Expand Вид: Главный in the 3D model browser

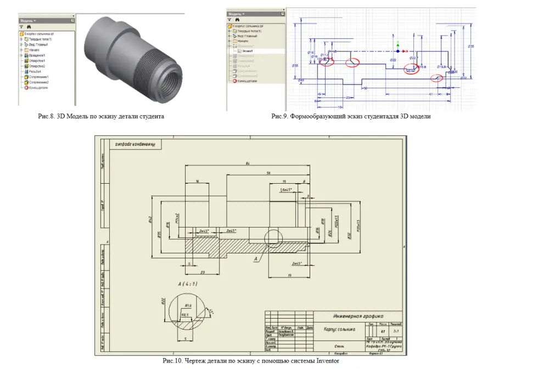(x=21, y=45)
